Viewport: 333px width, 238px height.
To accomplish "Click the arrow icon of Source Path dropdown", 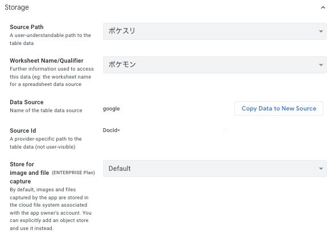I will pyautogui.click(x=321, y=31).
